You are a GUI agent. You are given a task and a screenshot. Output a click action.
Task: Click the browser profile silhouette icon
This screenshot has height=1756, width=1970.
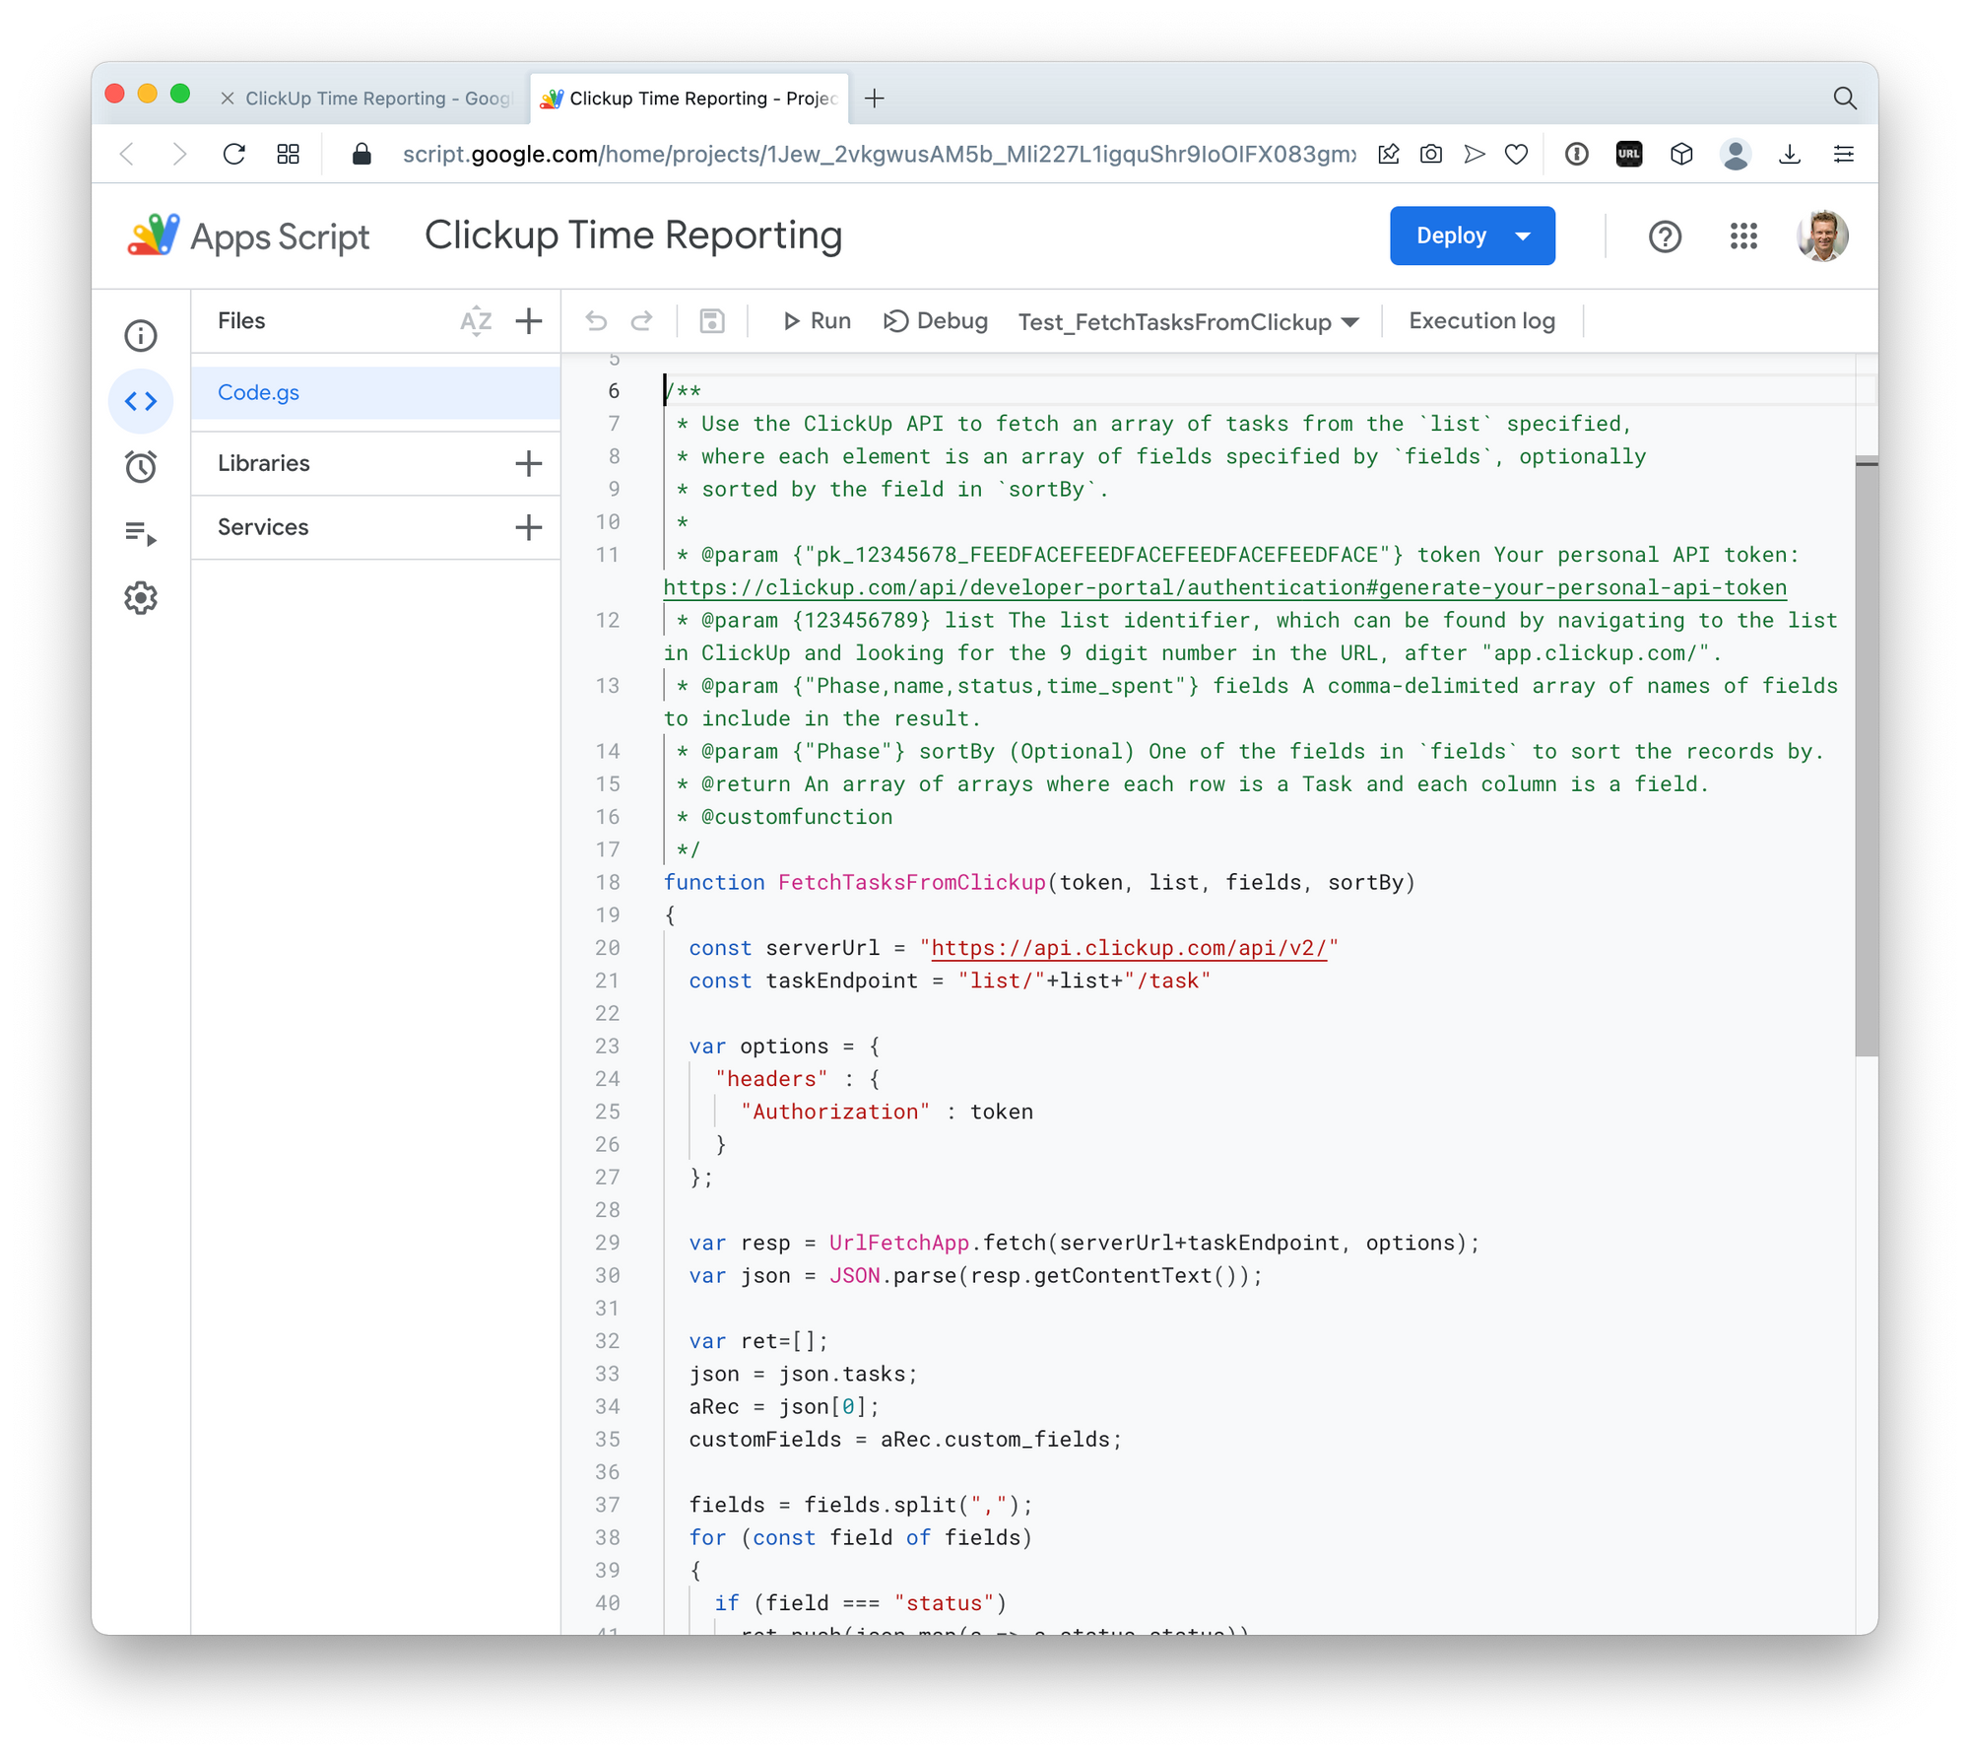tap(1736, 155)
